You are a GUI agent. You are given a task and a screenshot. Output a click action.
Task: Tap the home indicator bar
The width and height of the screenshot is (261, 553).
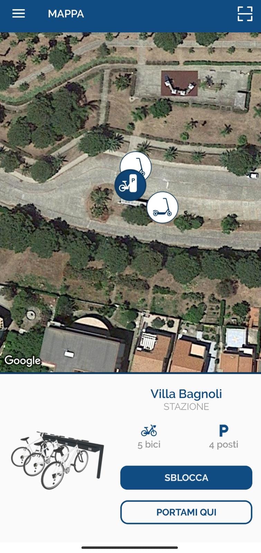point(130,547)
